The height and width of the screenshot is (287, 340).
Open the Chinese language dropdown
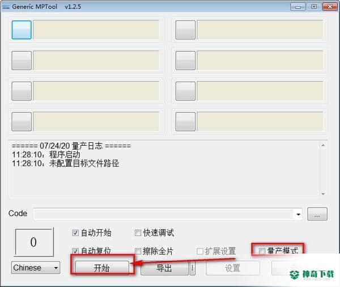tap(36, 268)
